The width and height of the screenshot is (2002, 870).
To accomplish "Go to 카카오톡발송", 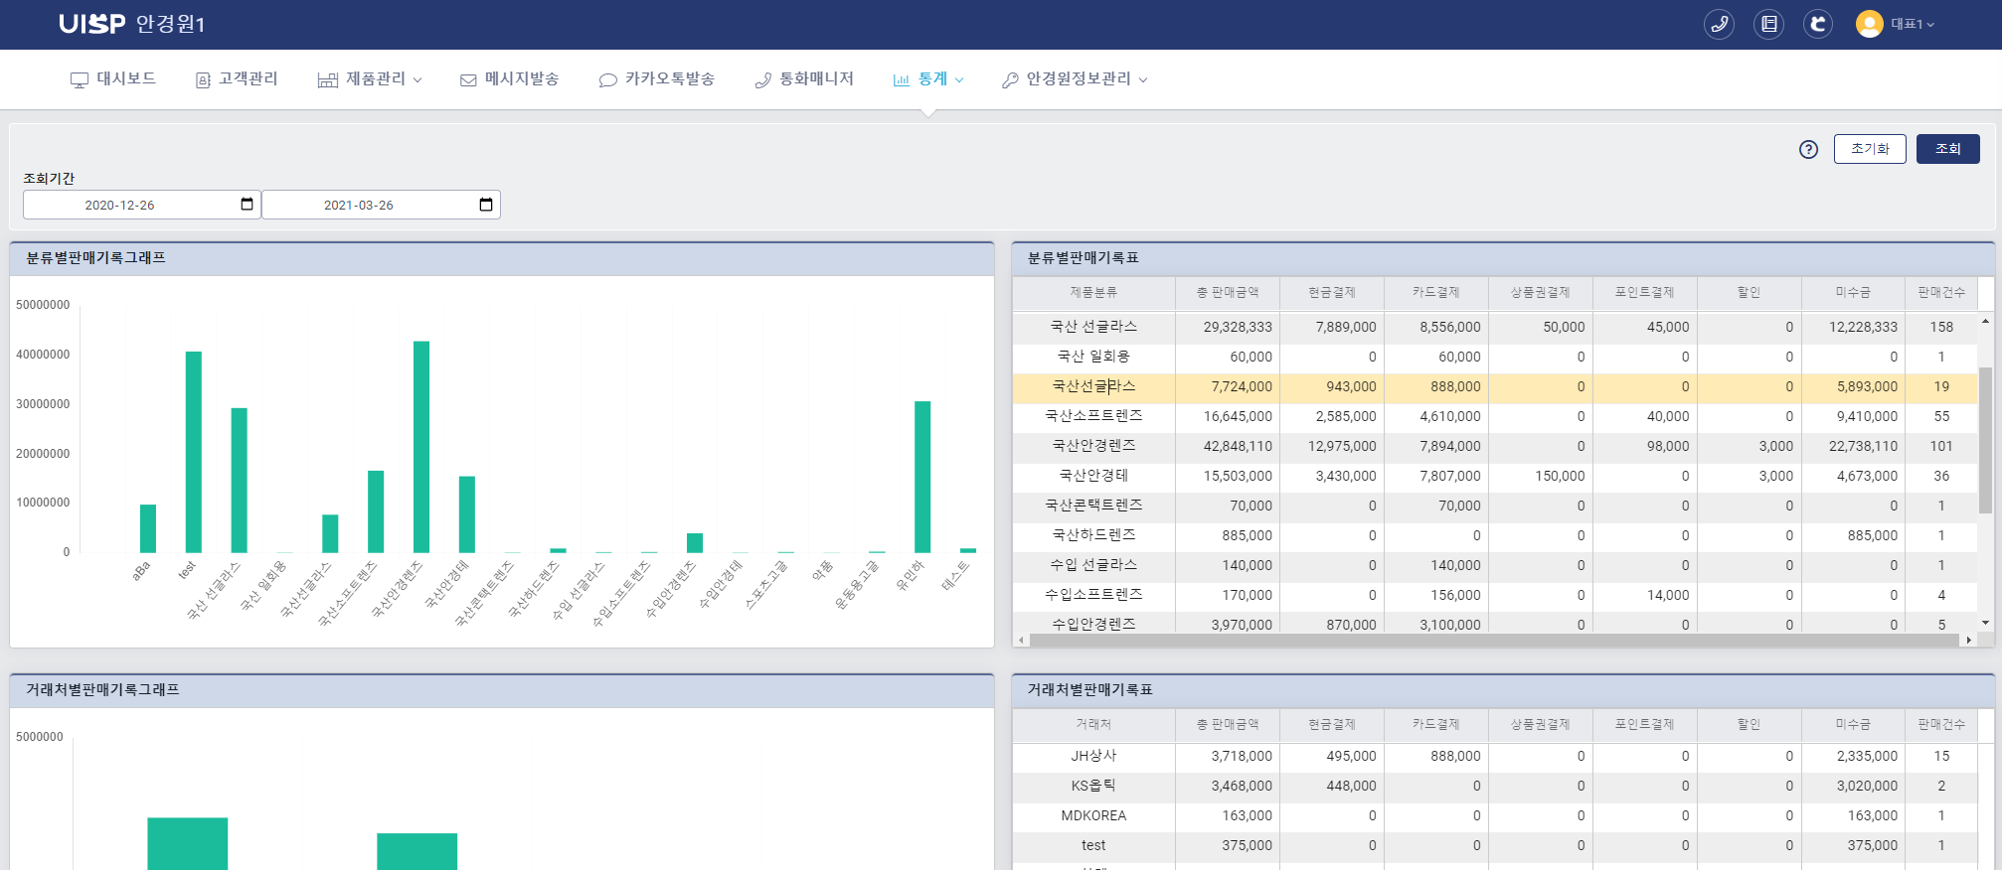I will [656, 79].
